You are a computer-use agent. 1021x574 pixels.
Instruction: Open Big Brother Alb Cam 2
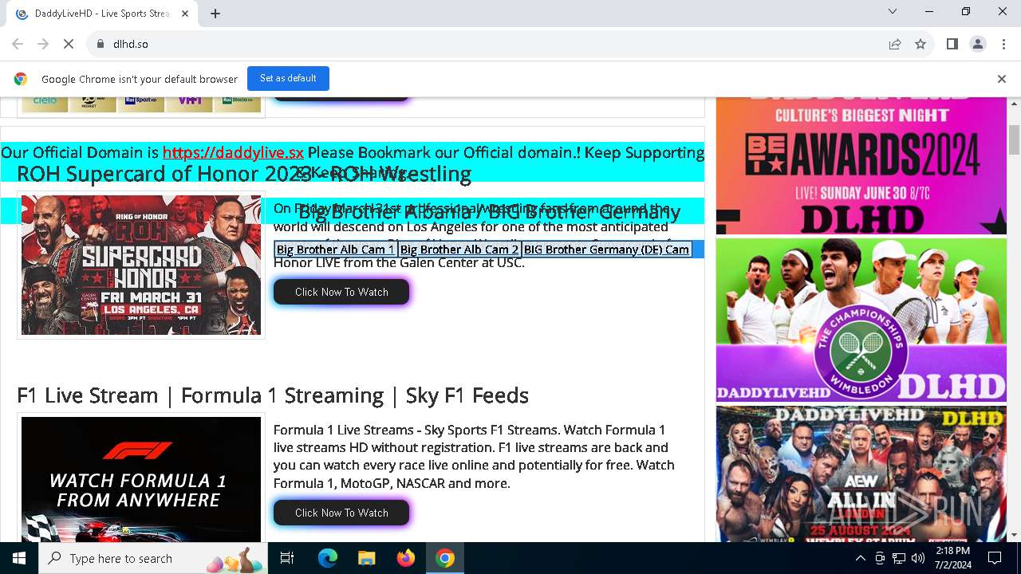pos(459,250)
